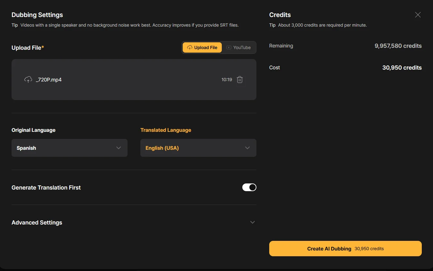Click the cloud upload icon beside _720P.mp4
The width and height of the screenshot is (433, 271).
pos(28,80)
